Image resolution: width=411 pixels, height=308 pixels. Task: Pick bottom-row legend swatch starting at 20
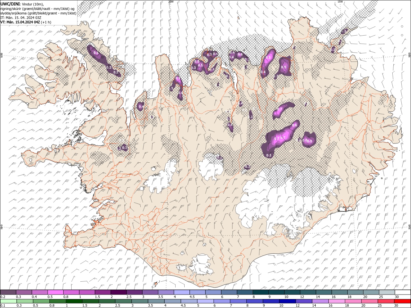click(x=370, y=301)
